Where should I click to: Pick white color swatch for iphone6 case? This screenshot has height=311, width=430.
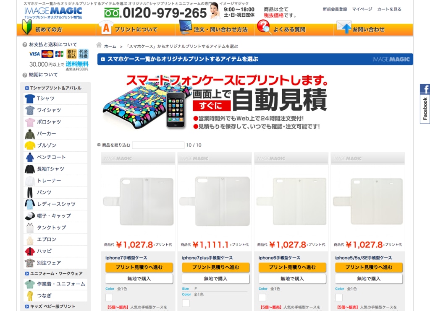point(262,298)
